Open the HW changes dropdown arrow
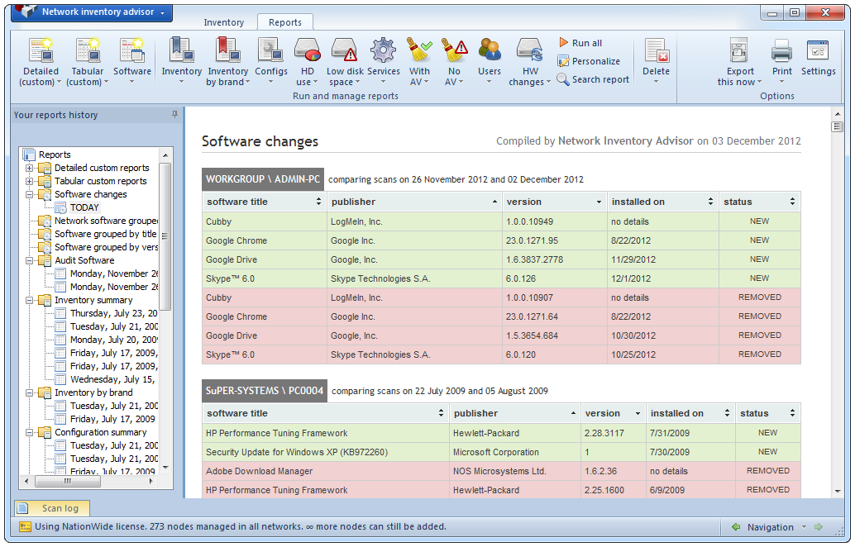855x547 pixels. coord(548,83)
